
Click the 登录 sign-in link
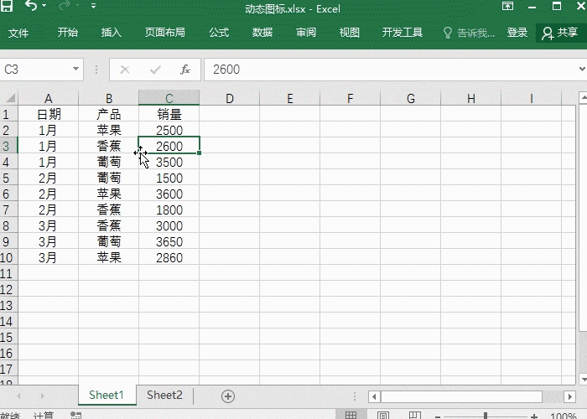coord(517,33)
